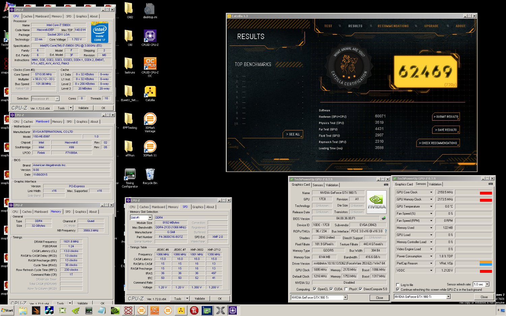This screenshot has height=316, width=506.
Task: Open the UPGRADE tab in Catzilla
Action: pyautogui.click(x=431, y=26)
